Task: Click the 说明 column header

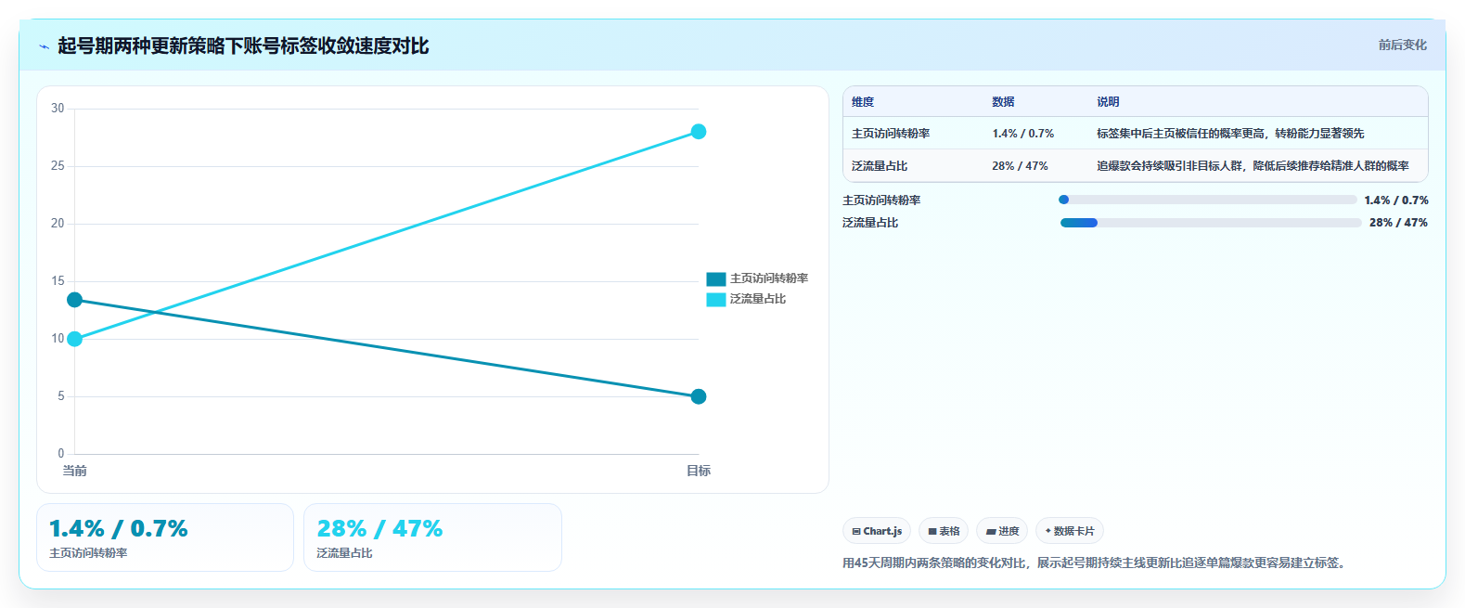Action: click(1108, 102)
